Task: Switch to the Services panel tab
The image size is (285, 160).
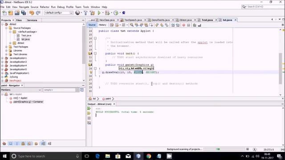Action: (x=32, y=20)
